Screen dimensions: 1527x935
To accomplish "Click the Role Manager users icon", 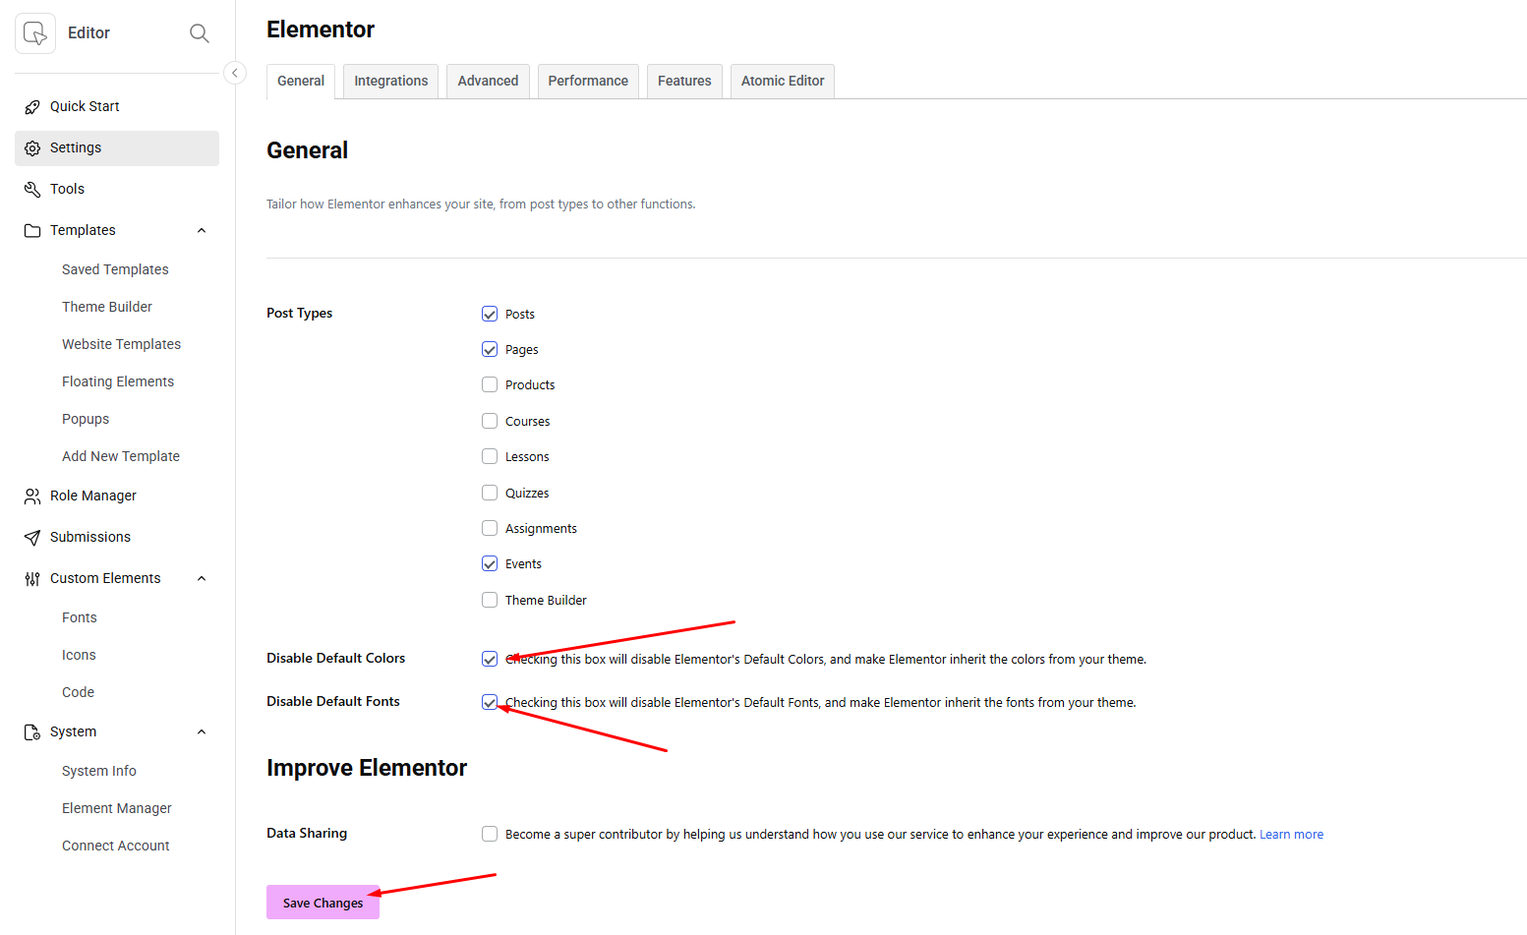I will (32, 496).
